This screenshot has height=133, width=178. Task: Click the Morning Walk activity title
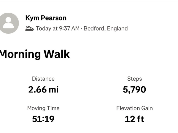35,54
